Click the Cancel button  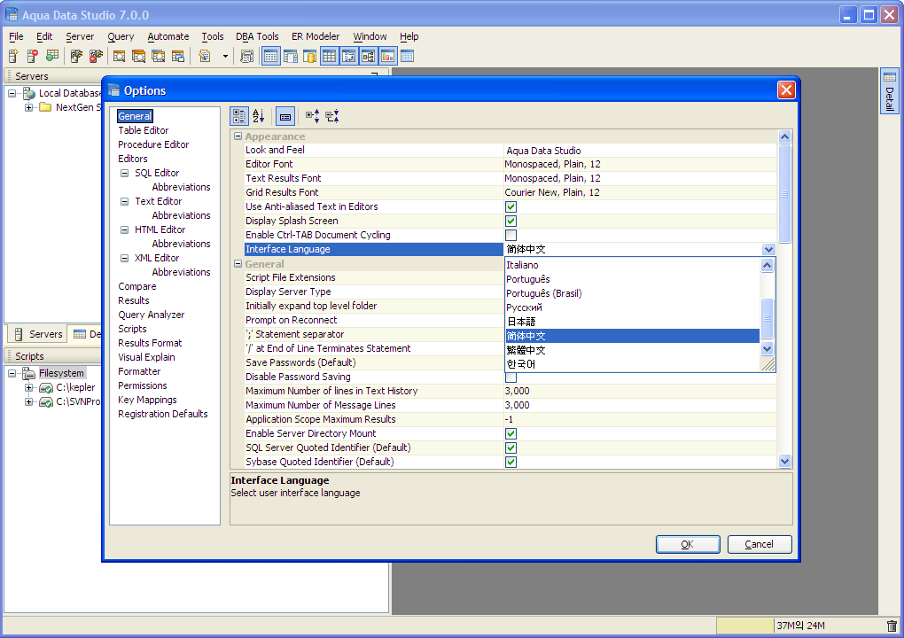coord(760,544)
